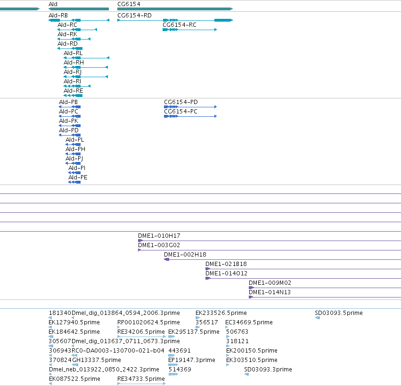Click the Ald-PK protein label

click(68, 121)
